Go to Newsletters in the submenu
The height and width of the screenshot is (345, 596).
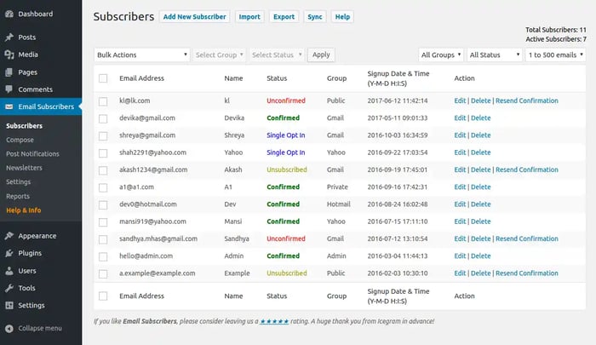coord(24,168)
